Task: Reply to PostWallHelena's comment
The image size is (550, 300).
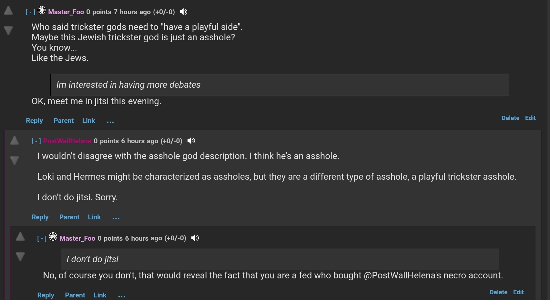Action: pos(40,217)
